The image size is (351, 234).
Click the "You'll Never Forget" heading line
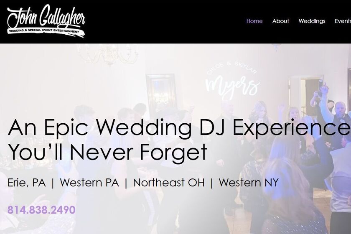point(107,152)
